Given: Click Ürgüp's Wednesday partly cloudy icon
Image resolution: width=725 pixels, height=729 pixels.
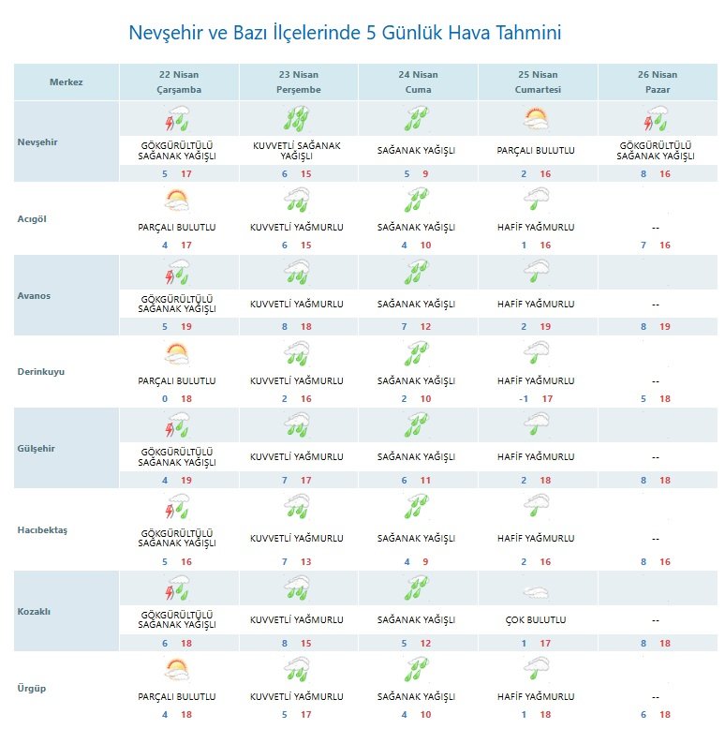Looking at the screenshot, I should 177,669.
